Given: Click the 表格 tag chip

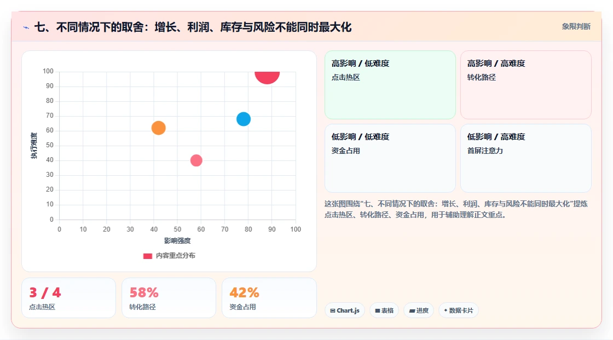Looking at the screenshot, I should coord(384,310).
